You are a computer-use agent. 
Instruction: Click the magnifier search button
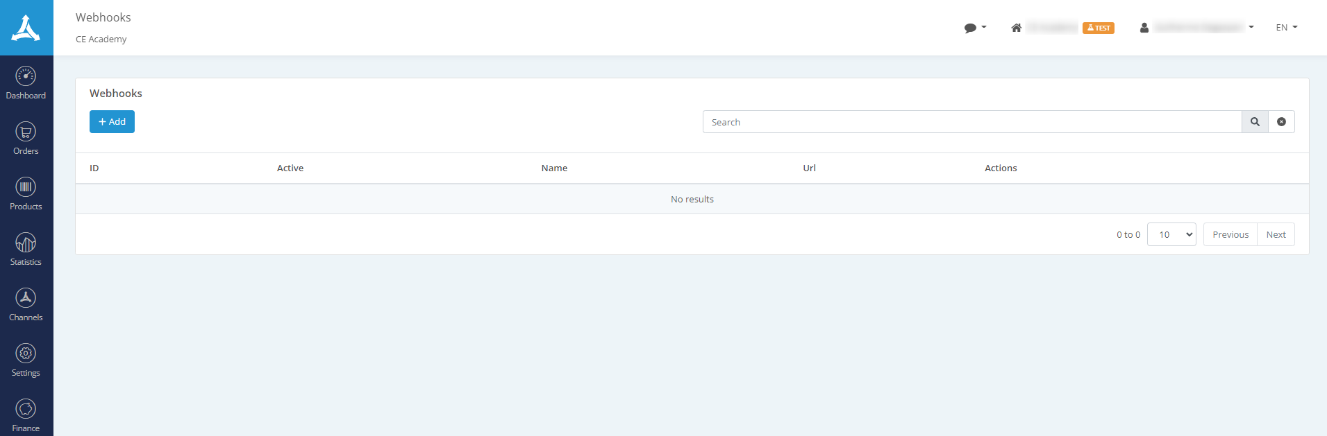point(1255,122)
